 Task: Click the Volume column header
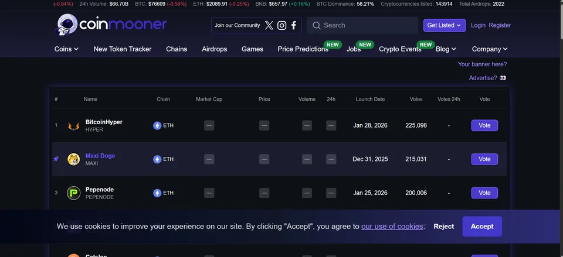click(307, 100)
